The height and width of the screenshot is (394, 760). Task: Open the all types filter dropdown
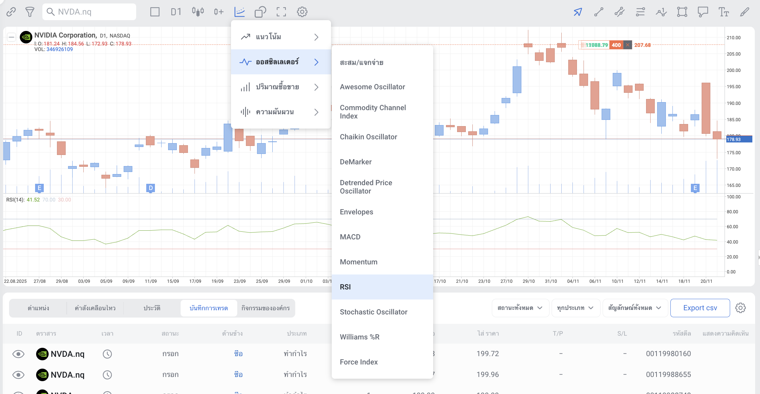tap(575, 308)
